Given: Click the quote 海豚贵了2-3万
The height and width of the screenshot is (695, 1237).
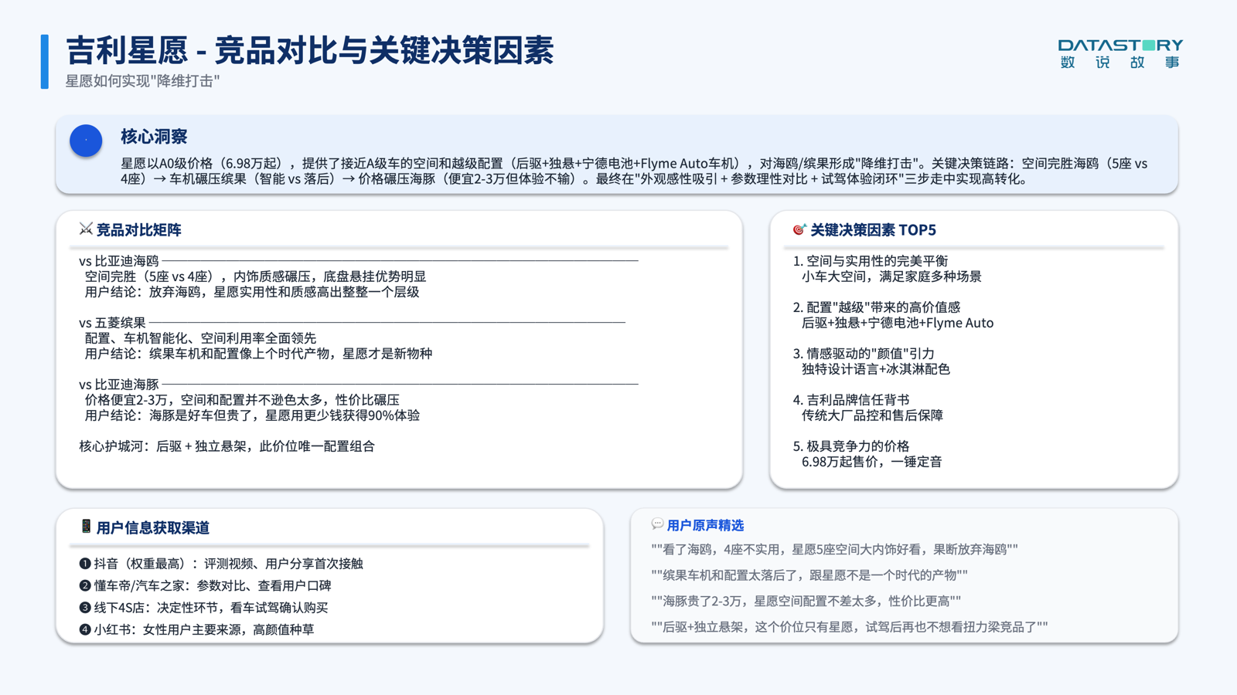Looking at the screenshot, I should [x=806, y=601].
